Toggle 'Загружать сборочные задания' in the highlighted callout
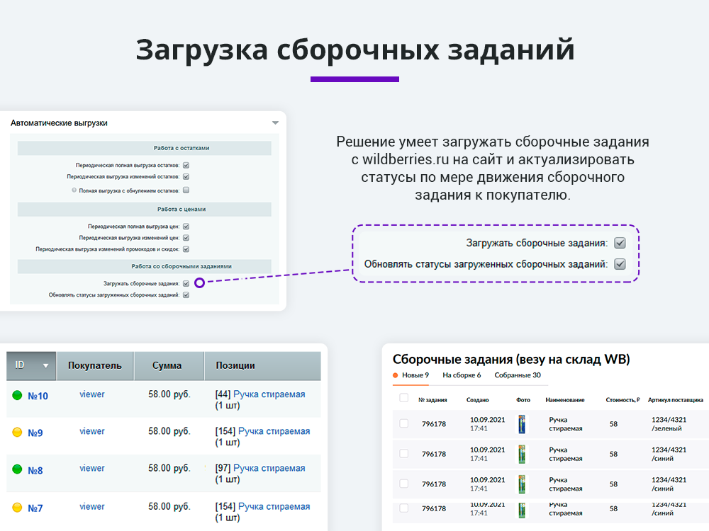This screenshot has width=709, height=531. coord(620,244)
